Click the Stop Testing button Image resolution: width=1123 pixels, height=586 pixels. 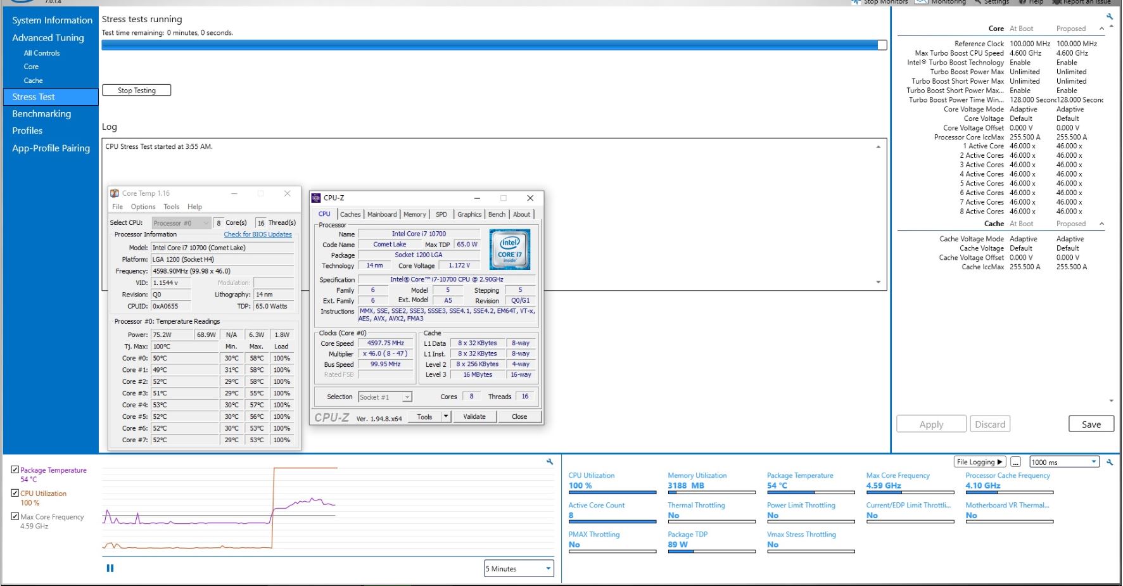[137, 90]
